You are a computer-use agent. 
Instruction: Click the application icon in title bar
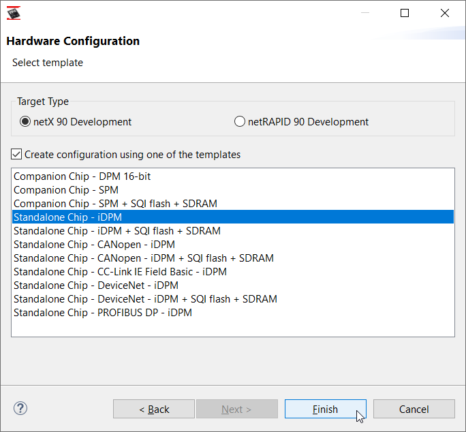[14, 13]
